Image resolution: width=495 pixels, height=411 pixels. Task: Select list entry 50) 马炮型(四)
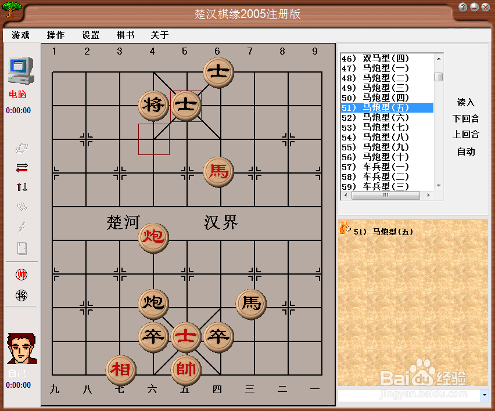coord(387,98)
